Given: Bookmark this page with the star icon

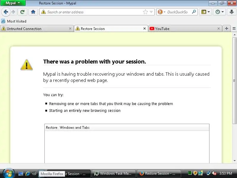Looking at the screenshot, I should pyautogui.click(x=145, y=12).
